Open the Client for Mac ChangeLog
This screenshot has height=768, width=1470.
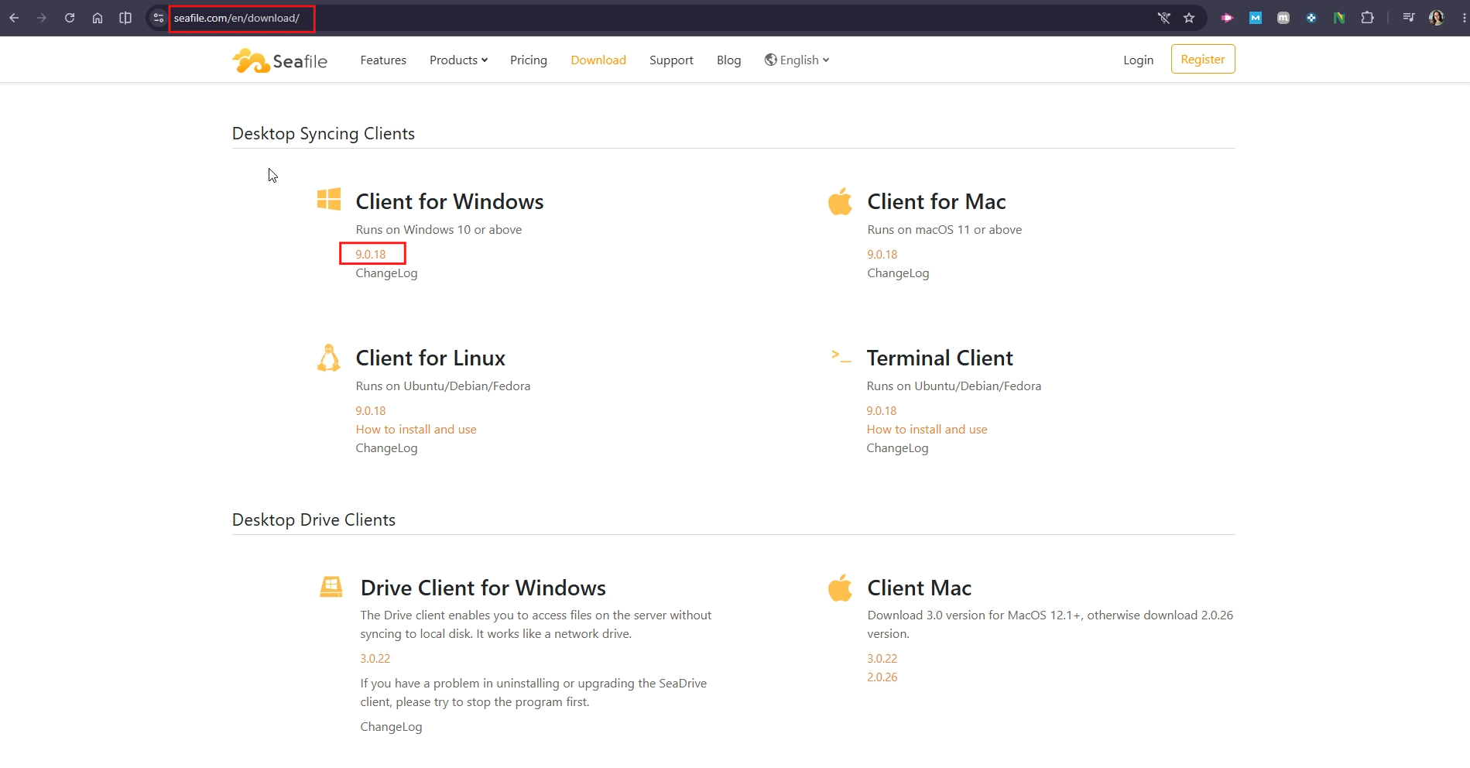[898, 273]
